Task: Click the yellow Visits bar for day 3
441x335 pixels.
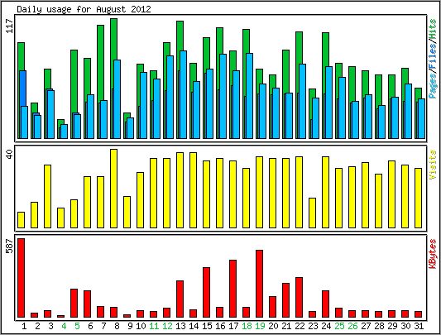Action: pyautogui.click(x=47, y=196)
